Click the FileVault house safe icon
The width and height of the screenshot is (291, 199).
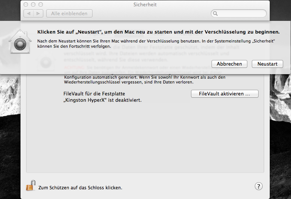point(20,42)
